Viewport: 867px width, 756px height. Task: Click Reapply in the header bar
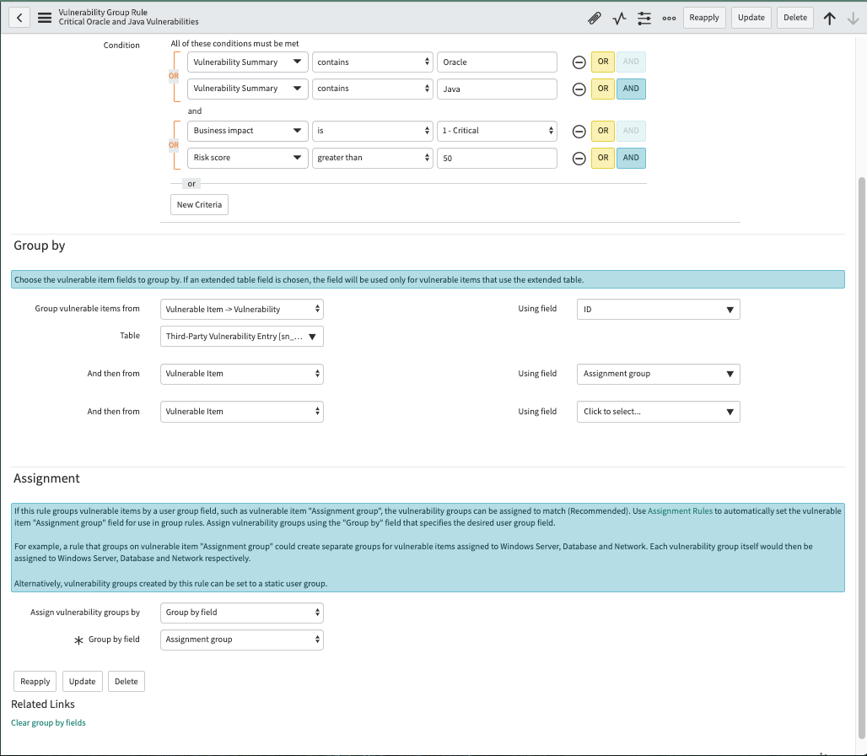704,18
